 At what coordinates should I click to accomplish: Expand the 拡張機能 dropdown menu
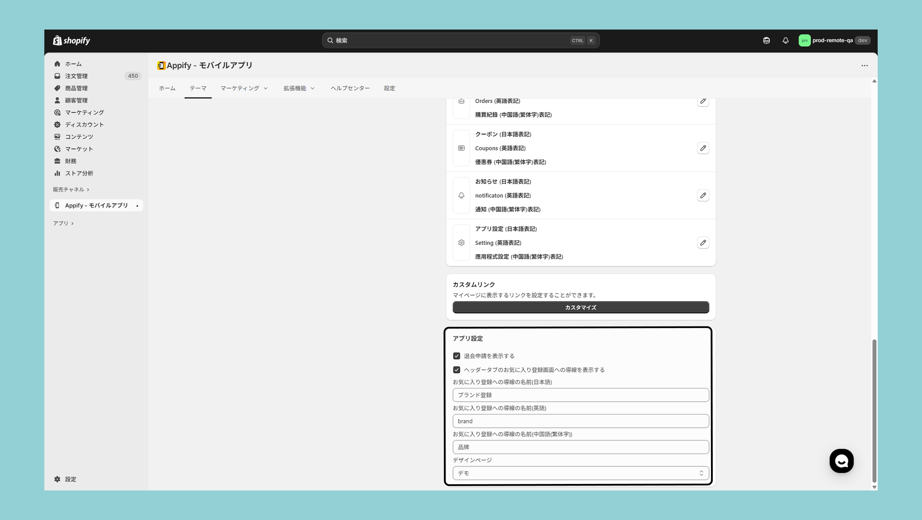pyautogui.click(x=299, y=88)
